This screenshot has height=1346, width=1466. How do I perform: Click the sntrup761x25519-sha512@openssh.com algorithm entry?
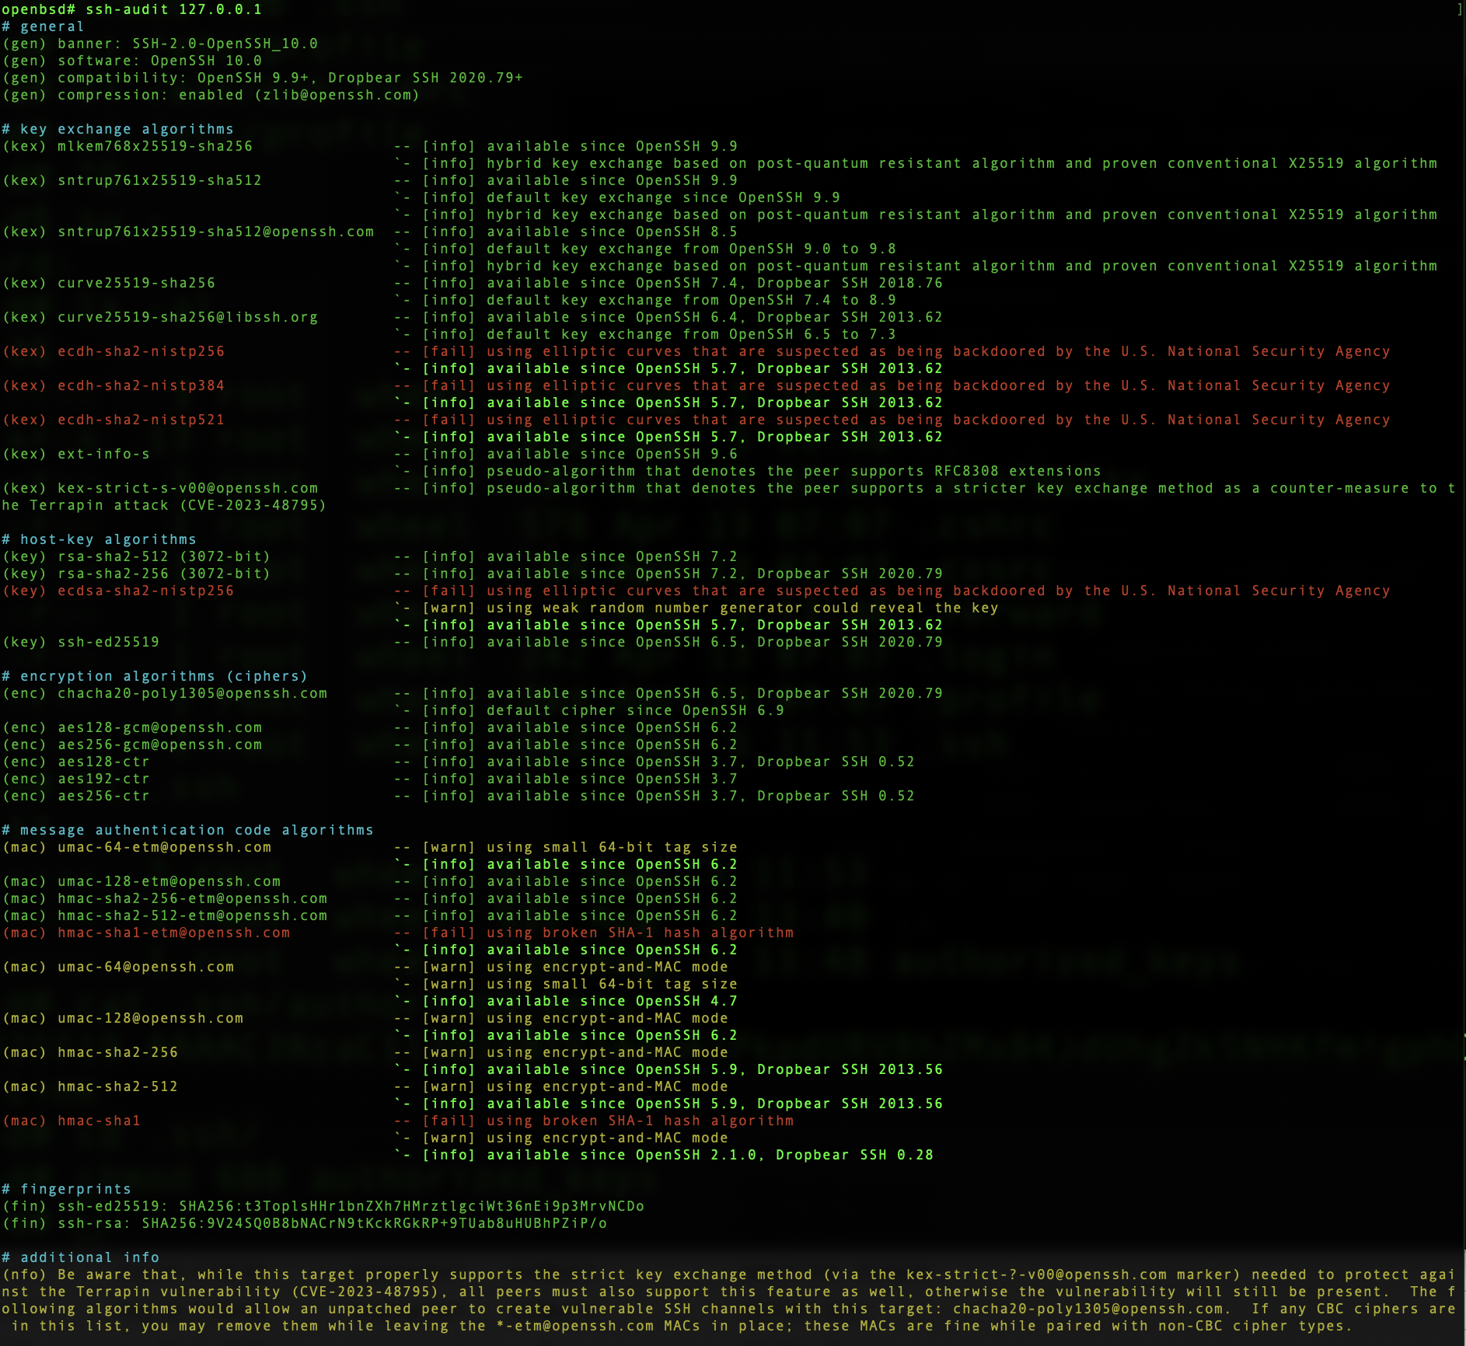pyautogui.click(x=215, y=232)
